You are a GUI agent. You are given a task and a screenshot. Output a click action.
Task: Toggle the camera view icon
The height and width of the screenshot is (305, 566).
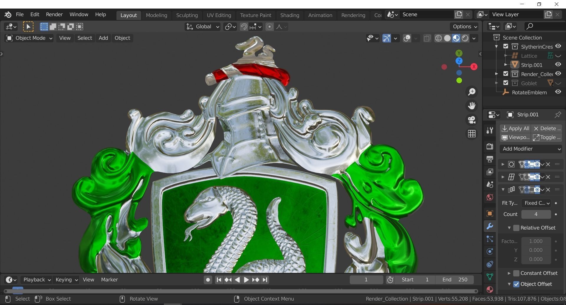tap(472, 120)
